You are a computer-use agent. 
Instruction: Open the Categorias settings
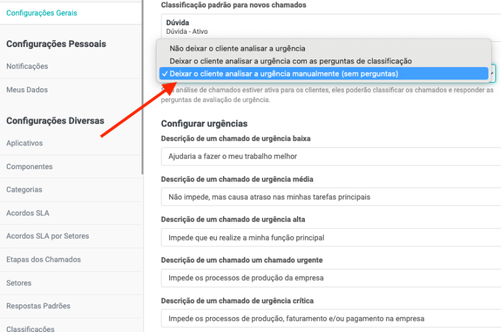[24, 190]
